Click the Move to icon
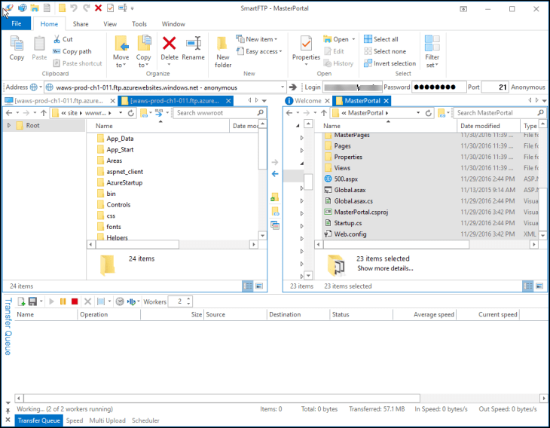 click(121, 44)
